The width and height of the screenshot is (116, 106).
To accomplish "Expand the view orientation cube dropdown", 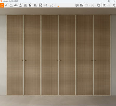I will 89,5.
